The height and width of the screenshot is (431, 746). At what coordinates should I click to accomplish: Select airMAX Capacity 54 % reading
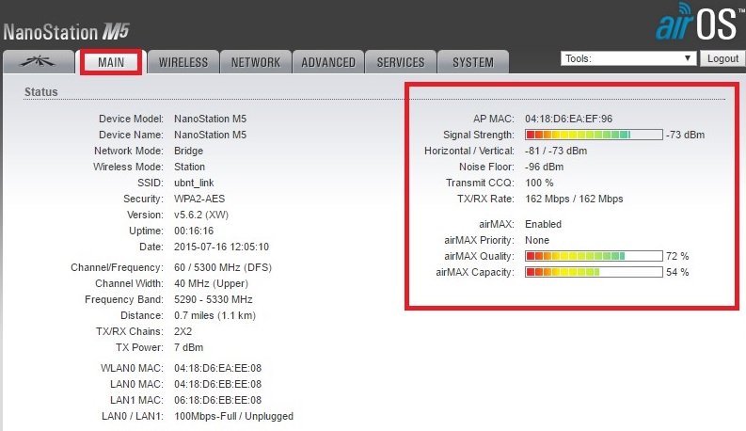click(677, 272)
